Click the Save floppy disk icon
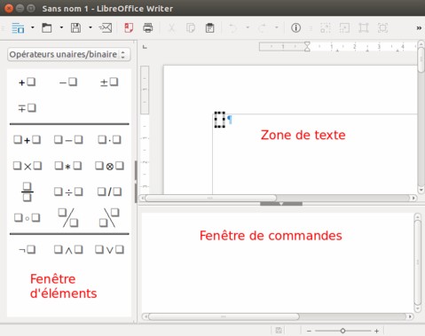 [75, 28]
